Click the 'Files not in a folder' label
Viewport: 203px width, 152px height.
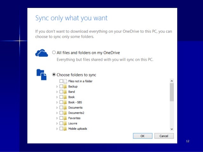point(80,81)
